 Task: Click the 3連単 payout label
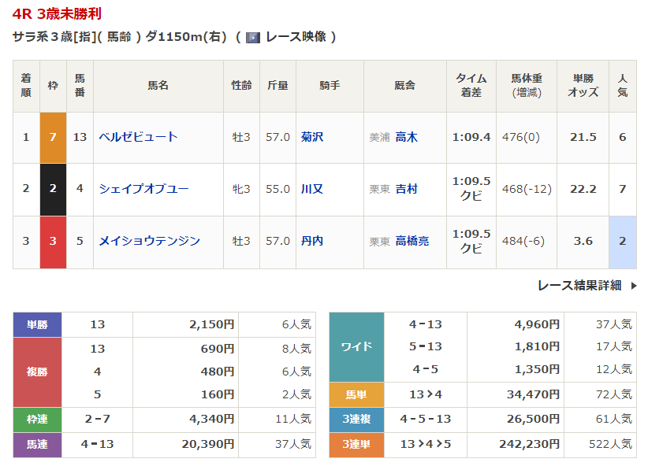tap(356, 444)
